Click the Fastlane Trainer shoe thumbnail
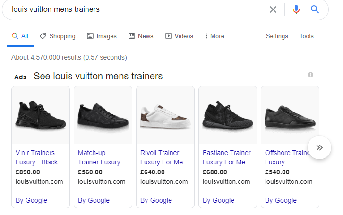The height and width of the screenshot is (215, 343). click(x=228, y=116)
